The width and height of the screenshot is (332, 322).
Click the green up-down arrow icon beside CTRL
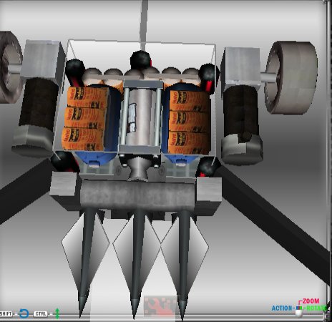[57, 313]
